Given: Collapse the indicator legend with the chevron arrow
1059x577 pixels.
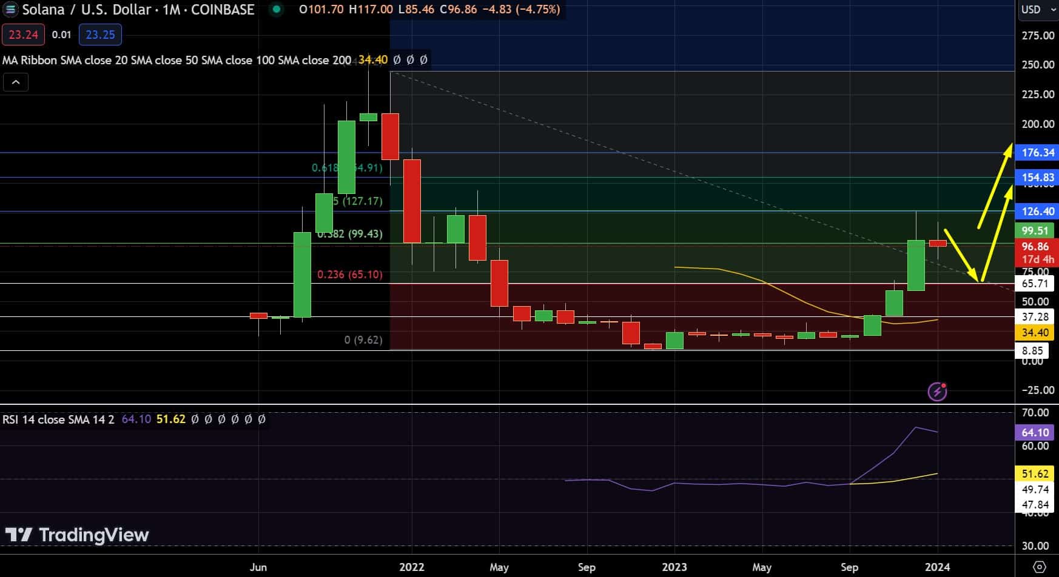Looking at the screenshot, I should coord(16,82).
